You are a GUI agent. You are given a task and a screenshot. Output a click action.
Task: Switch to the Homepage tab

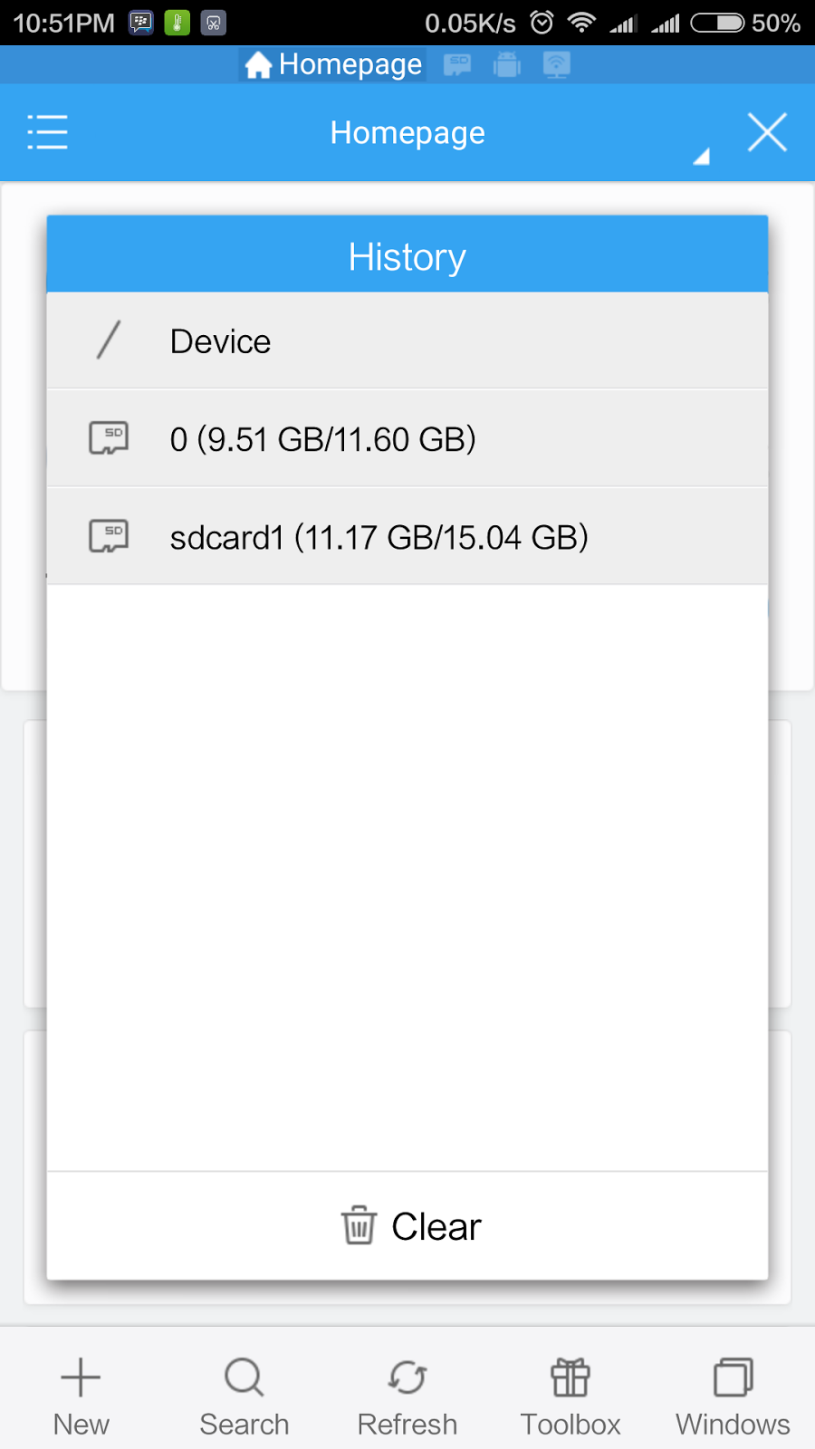point(333,64)
